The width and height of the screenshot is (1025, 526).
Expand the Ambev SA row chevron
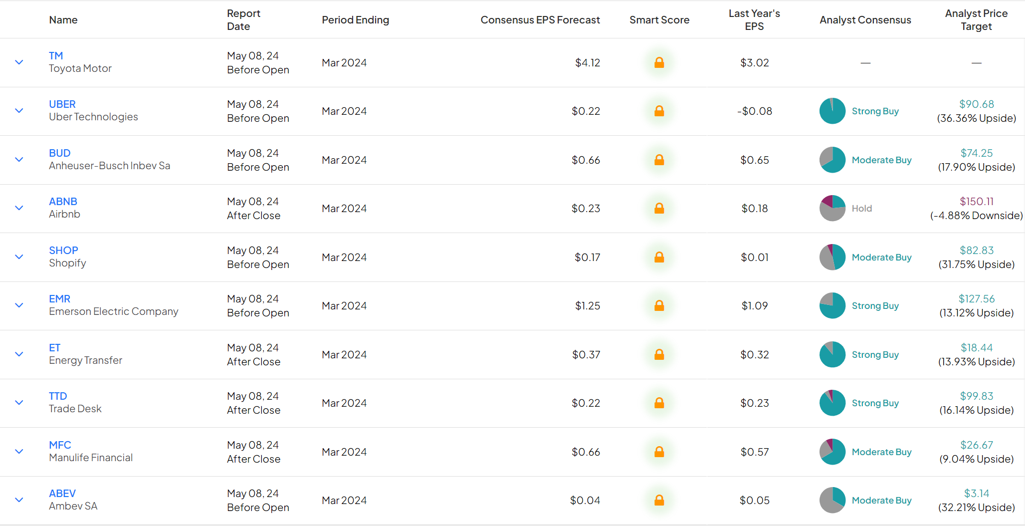point(19,500)
